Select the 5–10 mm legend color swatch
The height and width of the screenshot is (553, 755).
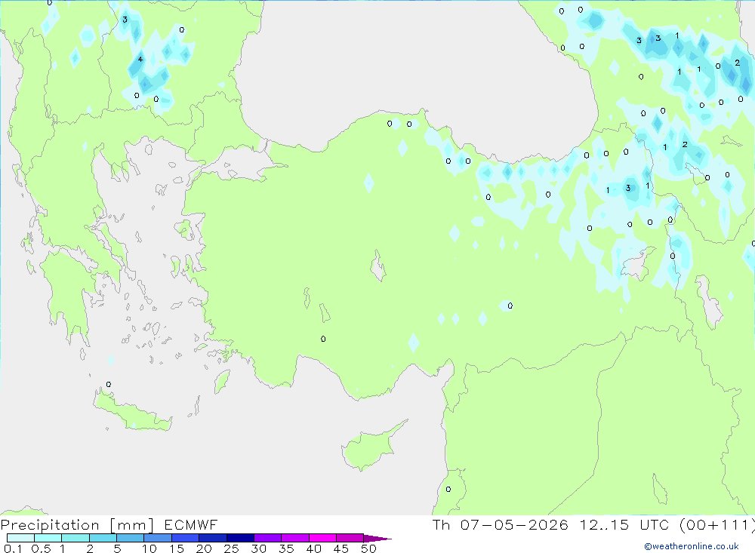tap(131, 538)
